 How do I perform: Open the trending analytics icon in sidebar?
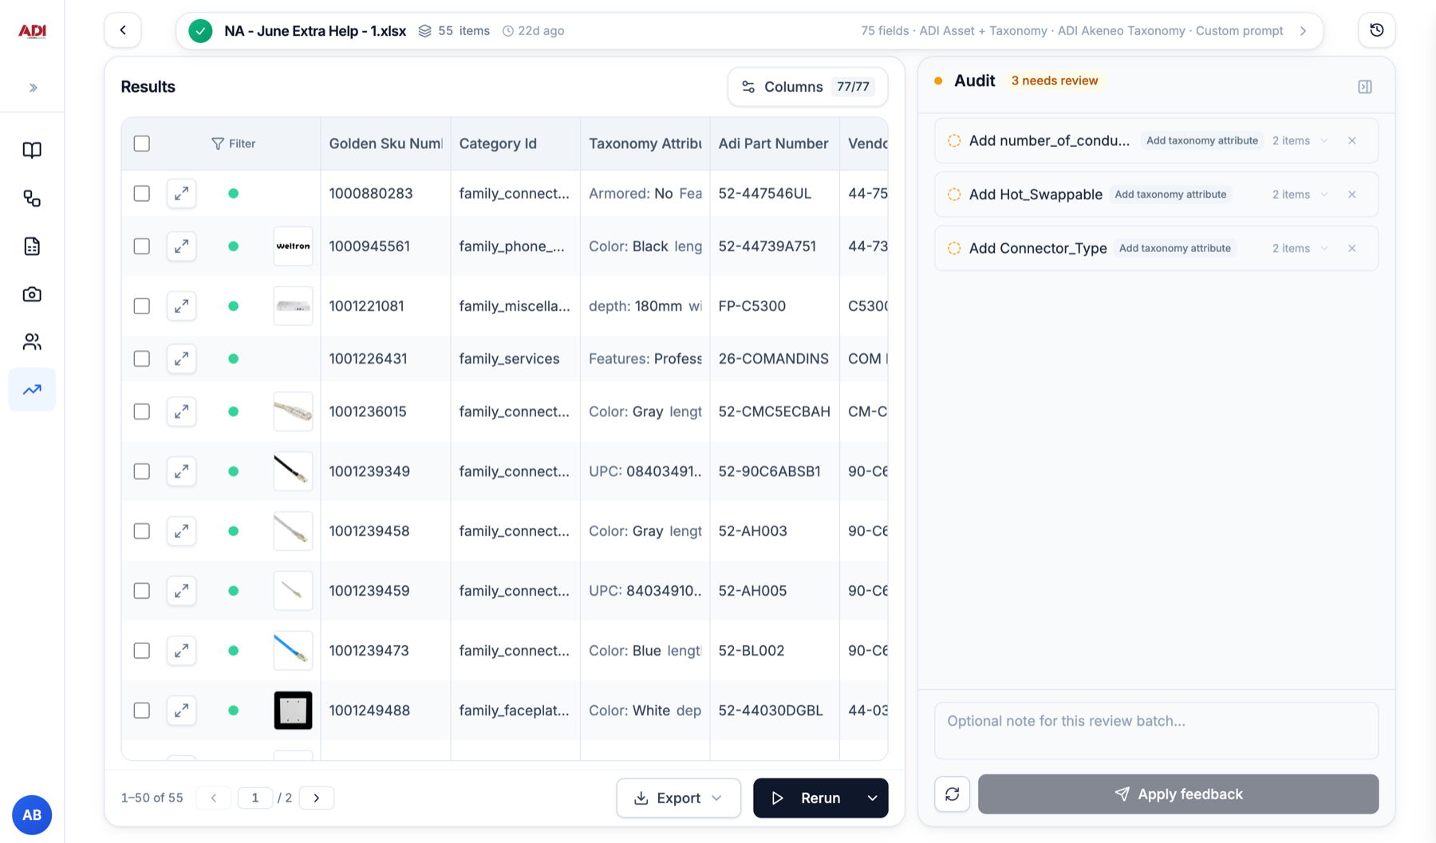click(32, 390)
